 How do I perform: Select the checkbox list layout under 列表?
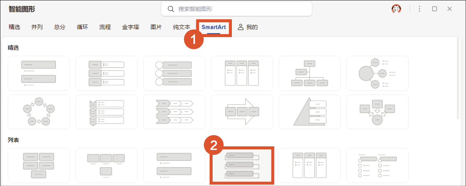(377, 165)
